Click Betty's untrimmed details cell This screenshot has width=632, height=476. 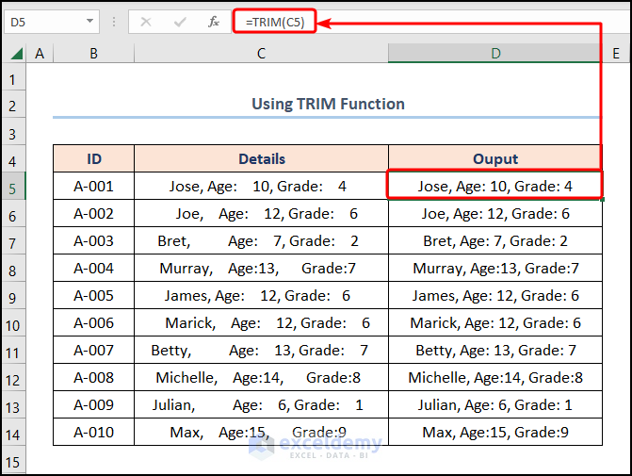261,351
